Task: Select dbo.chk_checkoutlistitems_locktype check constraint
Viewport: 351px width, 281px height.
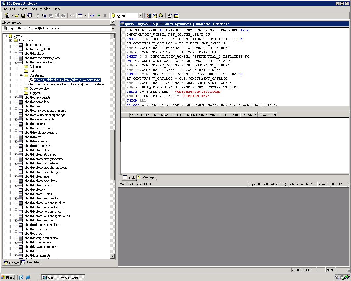Action: tap(70, 84)
